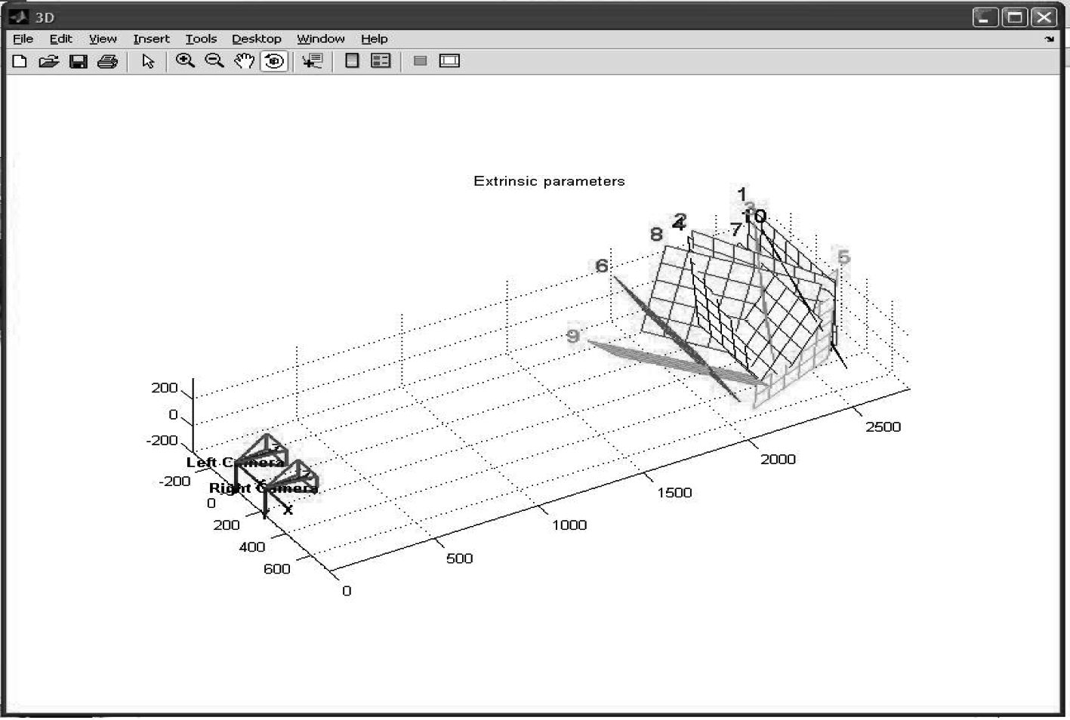
Task: Open the Tools menu
Action: click(201, 38)
